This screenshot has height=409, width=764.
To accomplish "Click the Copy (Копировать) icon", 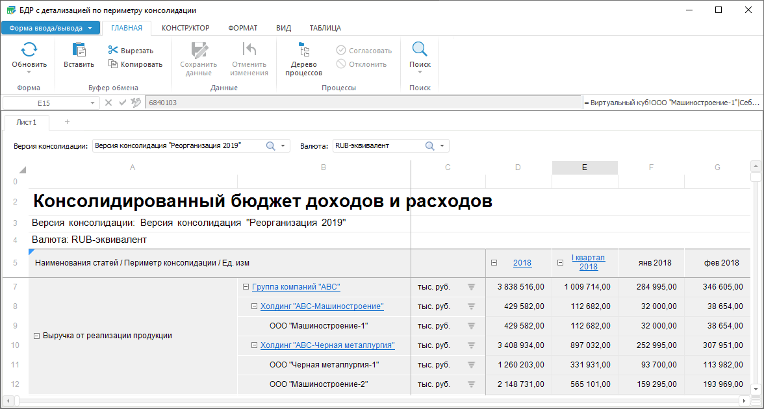I will coord(113,64).
